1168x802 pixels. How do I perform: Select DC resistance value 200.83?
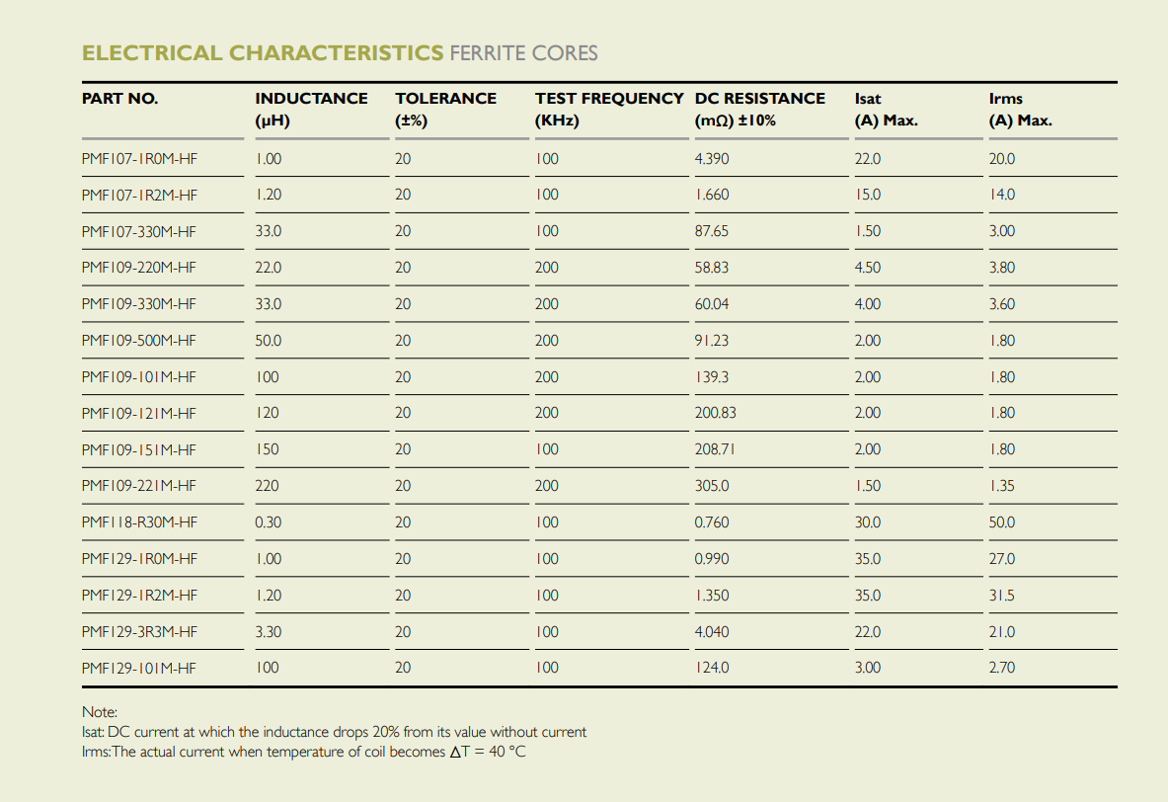click(715, 413)
